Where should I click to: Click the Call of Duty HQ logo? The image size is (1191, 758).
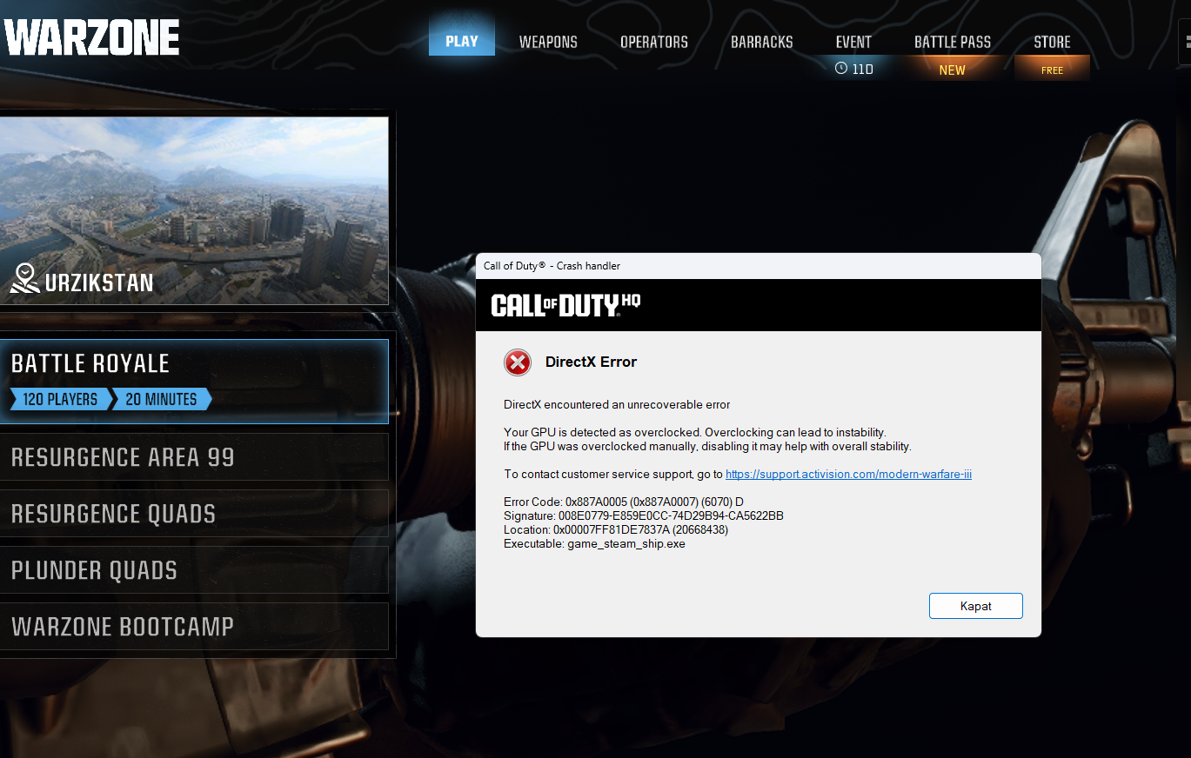point(565,305)
